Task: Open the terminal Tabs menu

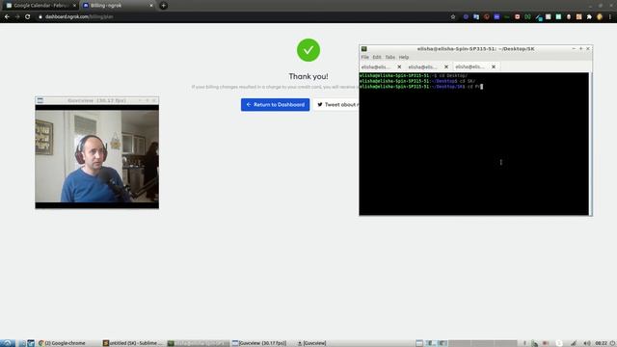Action: click(389, 57)
